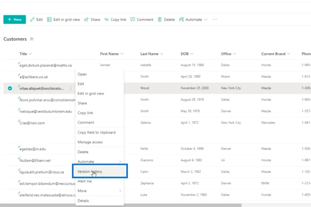Click the Edit pencil icon in toolbar
Screen dimensions: 311x207
pyautogui.click(x=32, y=19)
